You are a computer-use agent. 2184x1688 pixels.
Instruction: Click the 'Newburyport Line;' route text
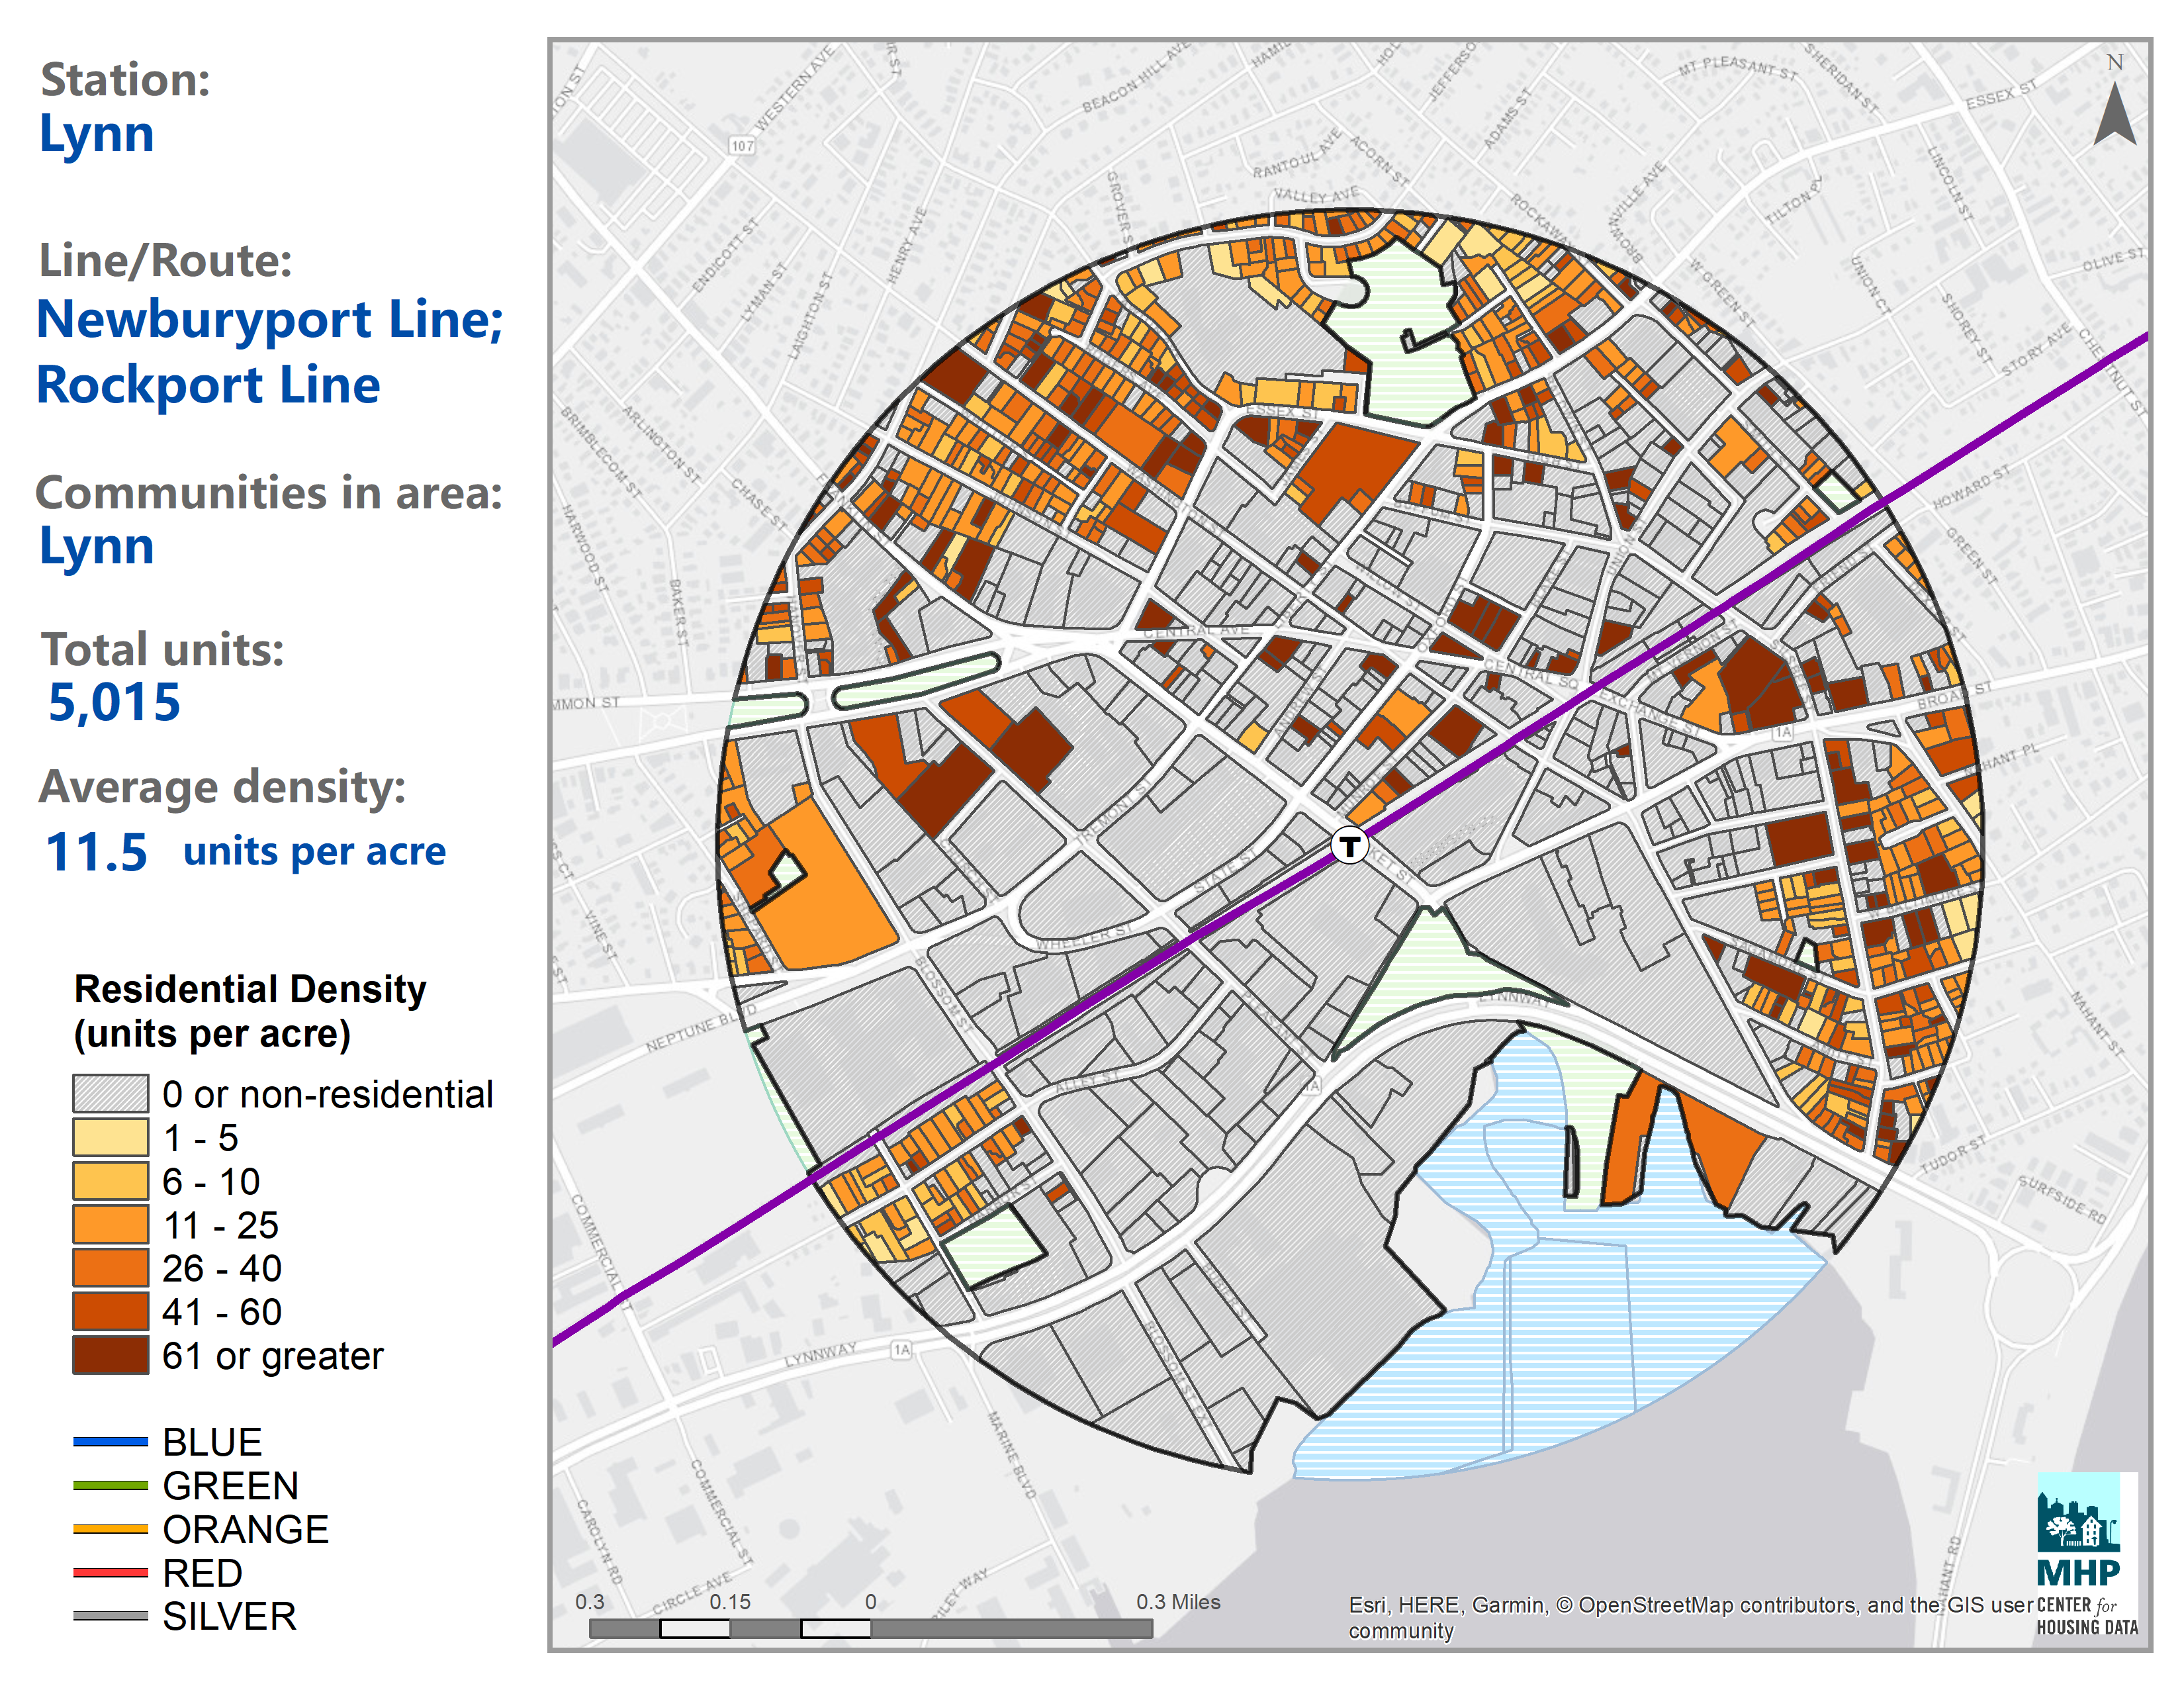click(x=270, y=320)
